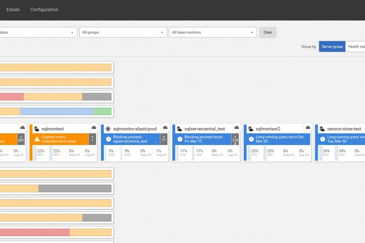The width and height of the screenshot is (365, 243).
Task: Click red segment in bottom red-orange bar
Action: tap(35, 232)
